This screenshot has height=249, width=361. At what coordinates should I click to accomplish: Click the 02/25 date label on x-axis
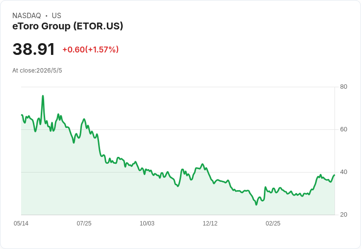pos(273,223)
